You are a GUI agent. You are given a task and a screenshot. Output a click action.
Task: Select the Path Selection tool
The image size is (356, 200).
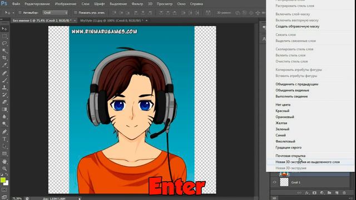click(4, 146)
